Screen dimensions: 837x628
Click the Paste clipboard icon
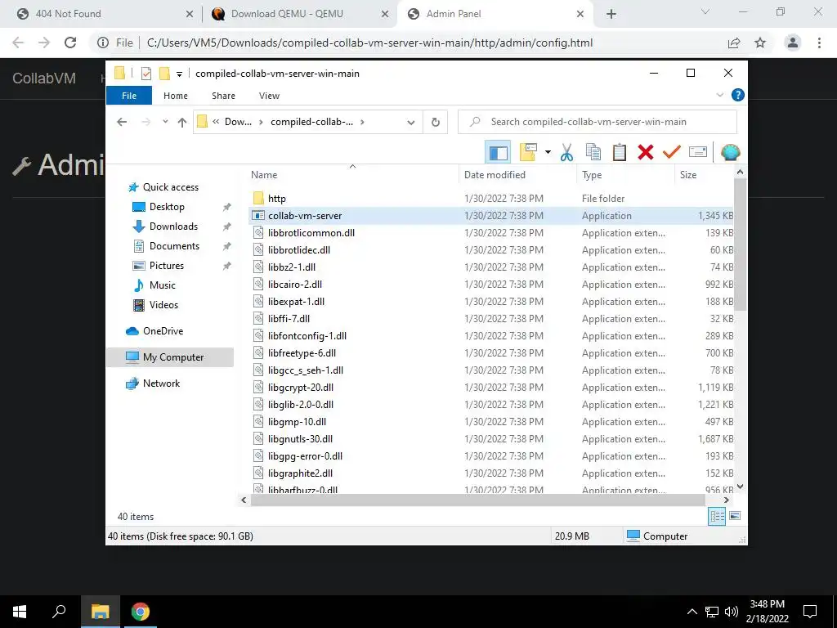coord(620,153)
